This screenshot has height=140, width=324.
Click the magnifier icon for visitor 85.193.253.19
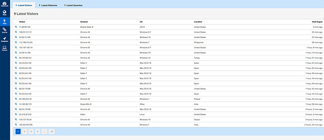click(x=16, y=99)
